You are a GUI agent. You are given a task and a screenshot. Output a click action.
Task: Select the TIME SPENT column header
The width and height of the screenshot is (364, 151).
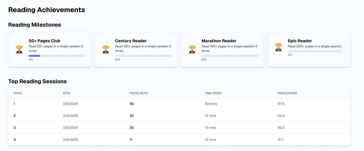tap(213, 93)
